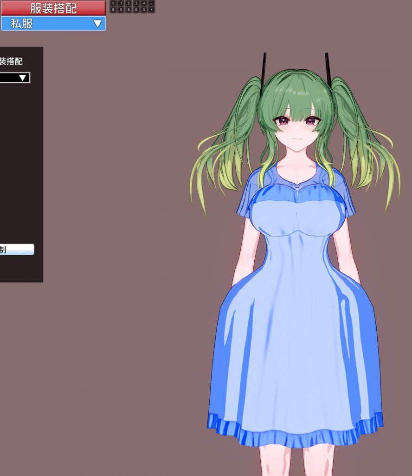
Task: Select slot 2 in the top grid
Action: click(x=129, y=3)
